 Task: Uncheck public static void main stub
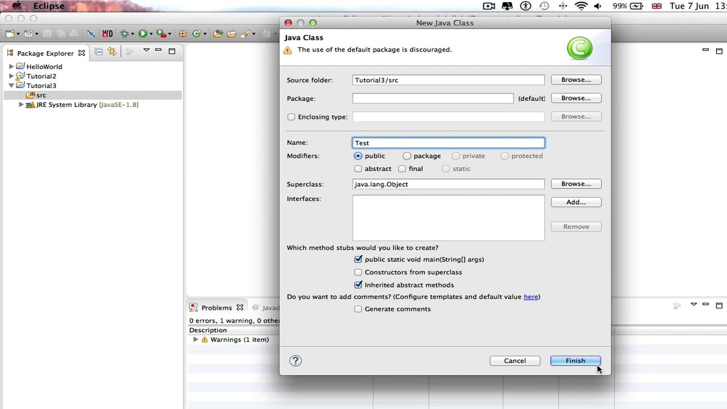(x=358, y=260)
